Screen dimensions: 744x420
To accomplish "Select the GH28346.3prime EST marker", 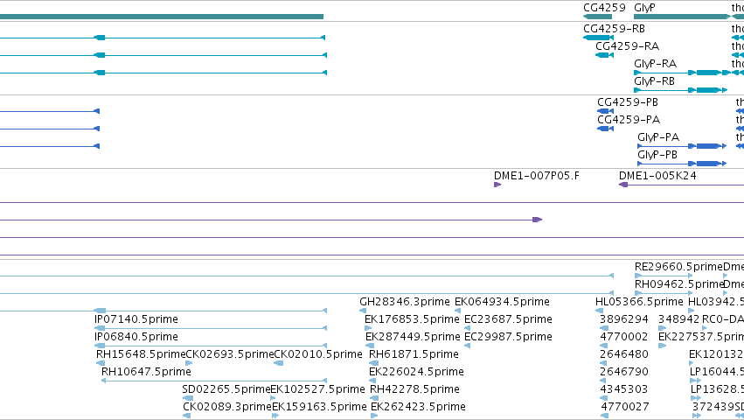I will pos(363,311).
